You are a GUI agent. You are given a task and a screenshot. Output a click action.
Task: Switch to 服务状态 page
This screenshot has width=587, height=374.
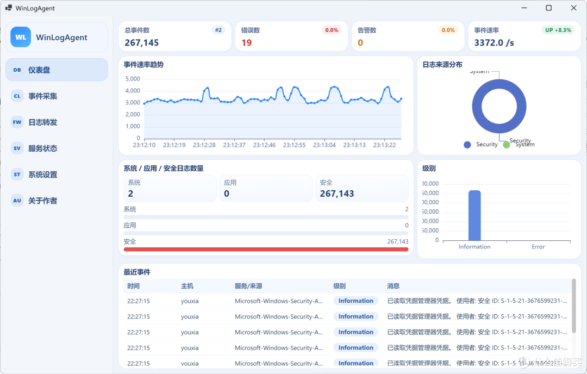[x=57, y=148]
